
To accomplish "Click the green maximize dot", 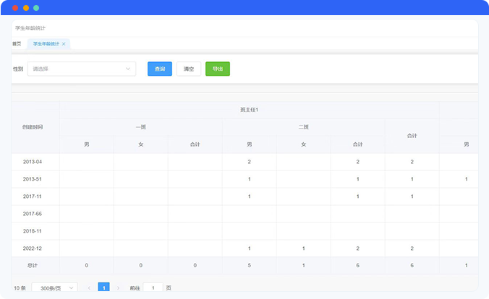I will pos(36,7).
